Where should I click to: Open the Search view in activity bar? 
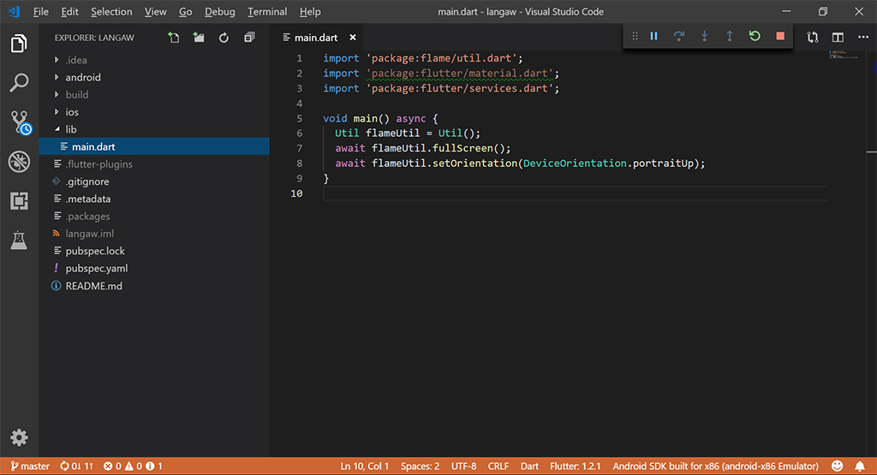[19, 83]
